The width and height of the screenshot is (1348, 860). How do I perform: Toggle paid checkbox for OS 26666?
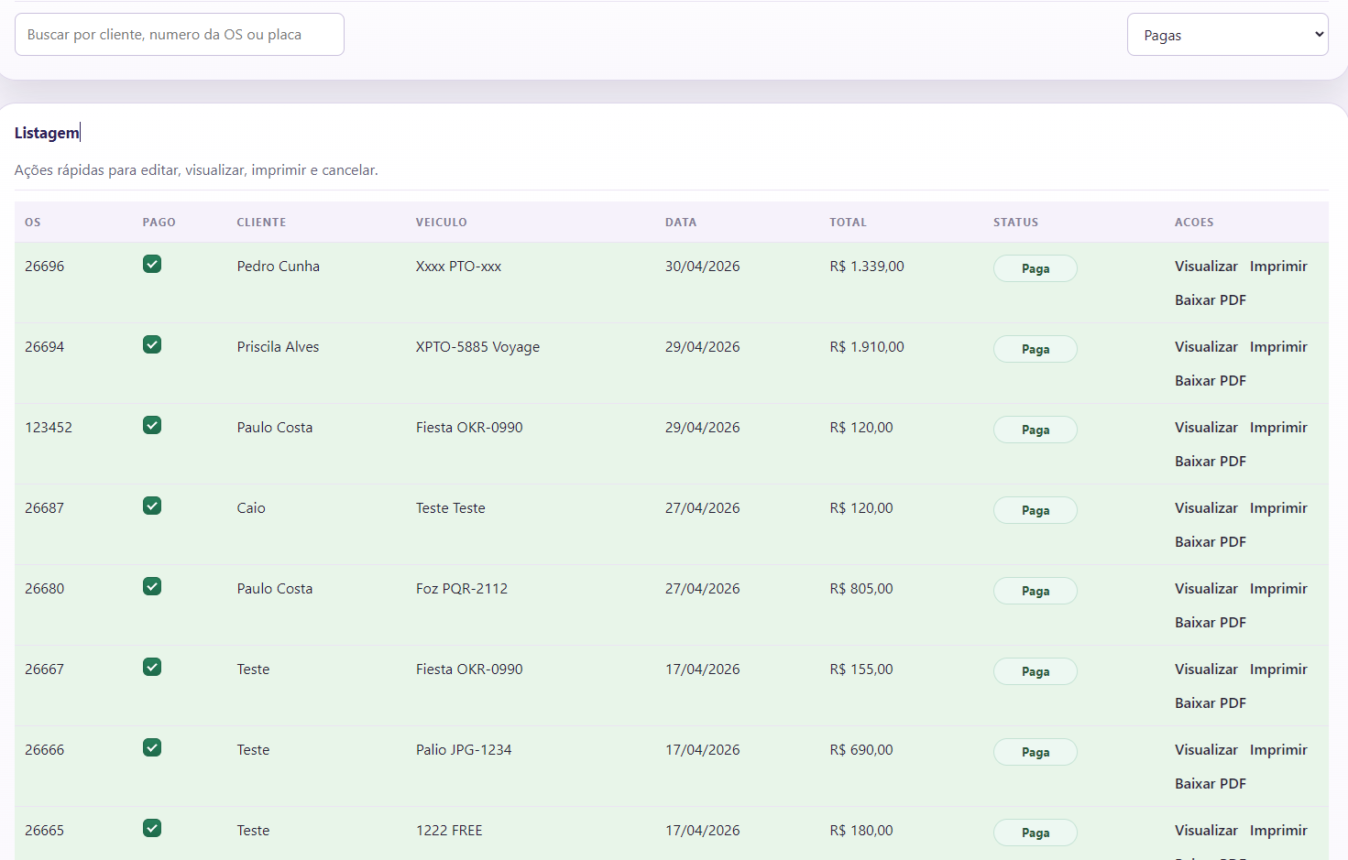(152, 748)
